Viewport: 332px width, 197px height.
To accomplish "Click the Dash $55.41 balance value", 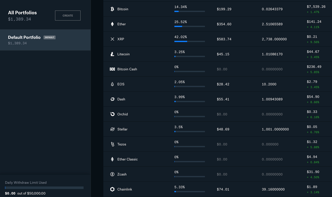I will click(223, 99).
